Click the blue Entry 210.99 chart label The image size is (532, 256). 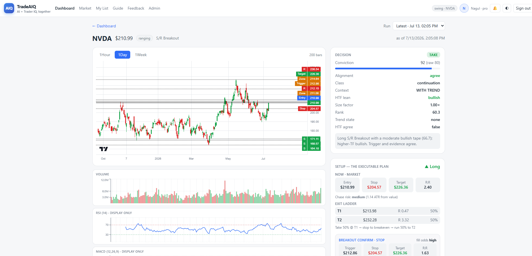coord(309,98)
